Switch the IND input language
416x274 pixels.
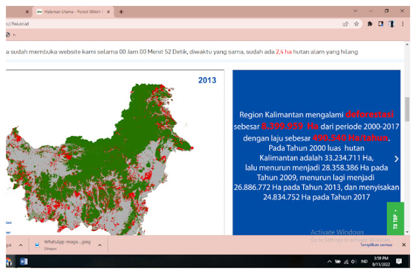(364, 262)
